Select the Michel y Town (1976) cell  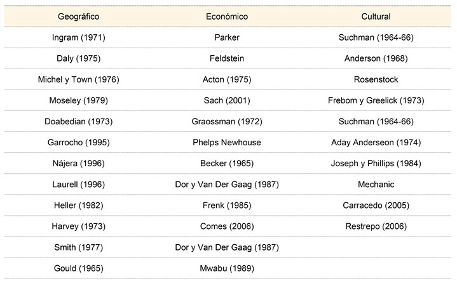pyautogui.click(x=78, y=79)
